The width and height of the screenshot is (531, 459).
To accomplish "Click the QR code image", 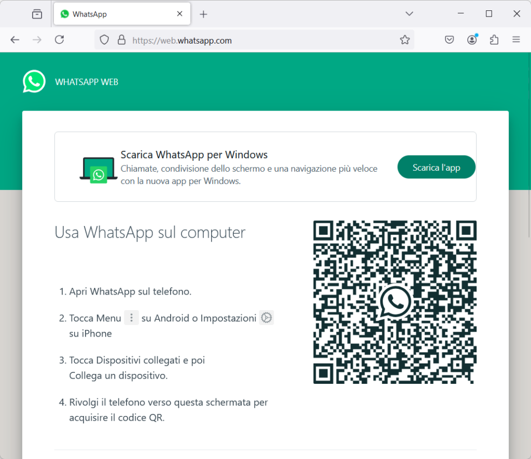I will [395, 302].
